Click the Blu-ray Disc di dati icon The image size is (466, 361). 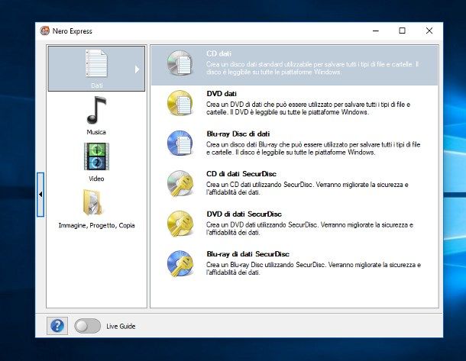[x=180, y=143]
